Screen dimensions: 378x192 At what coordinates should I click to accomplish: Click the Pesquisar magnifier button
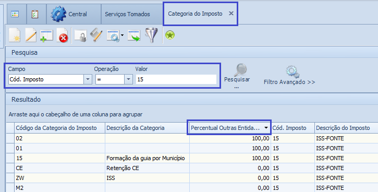tap(237, 76)
